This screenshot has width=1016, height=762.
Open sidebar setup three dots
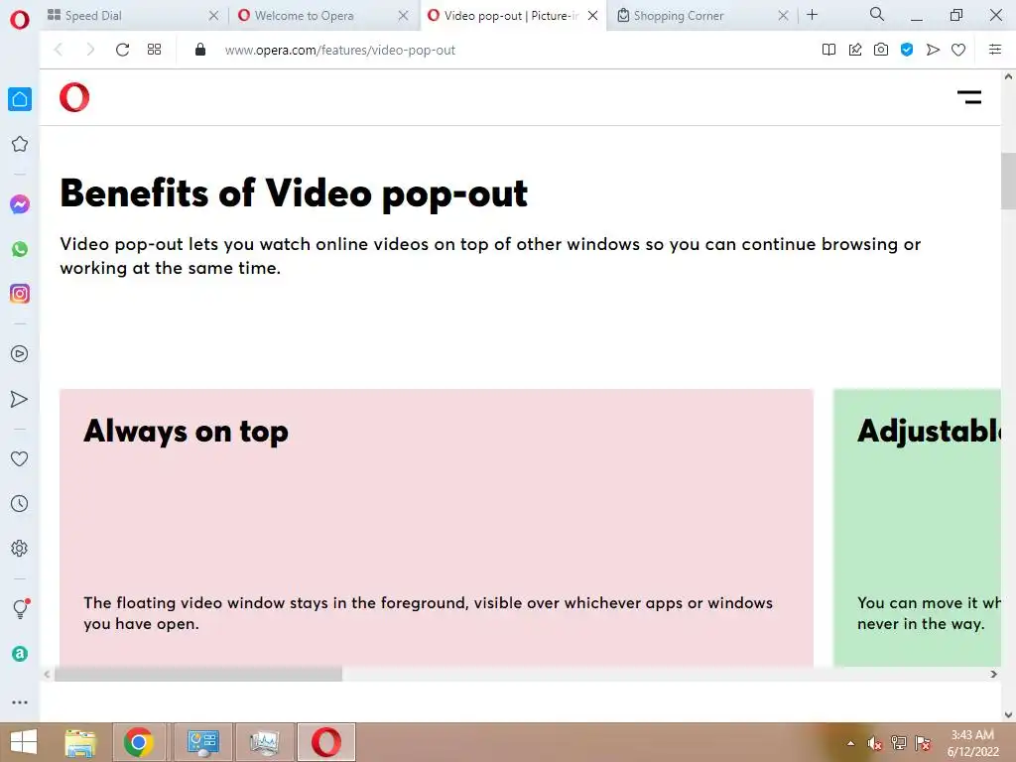click(20, 702)
